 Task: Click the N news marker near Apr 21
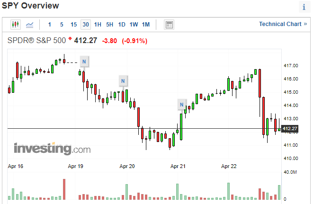click(x=182, y=105)
